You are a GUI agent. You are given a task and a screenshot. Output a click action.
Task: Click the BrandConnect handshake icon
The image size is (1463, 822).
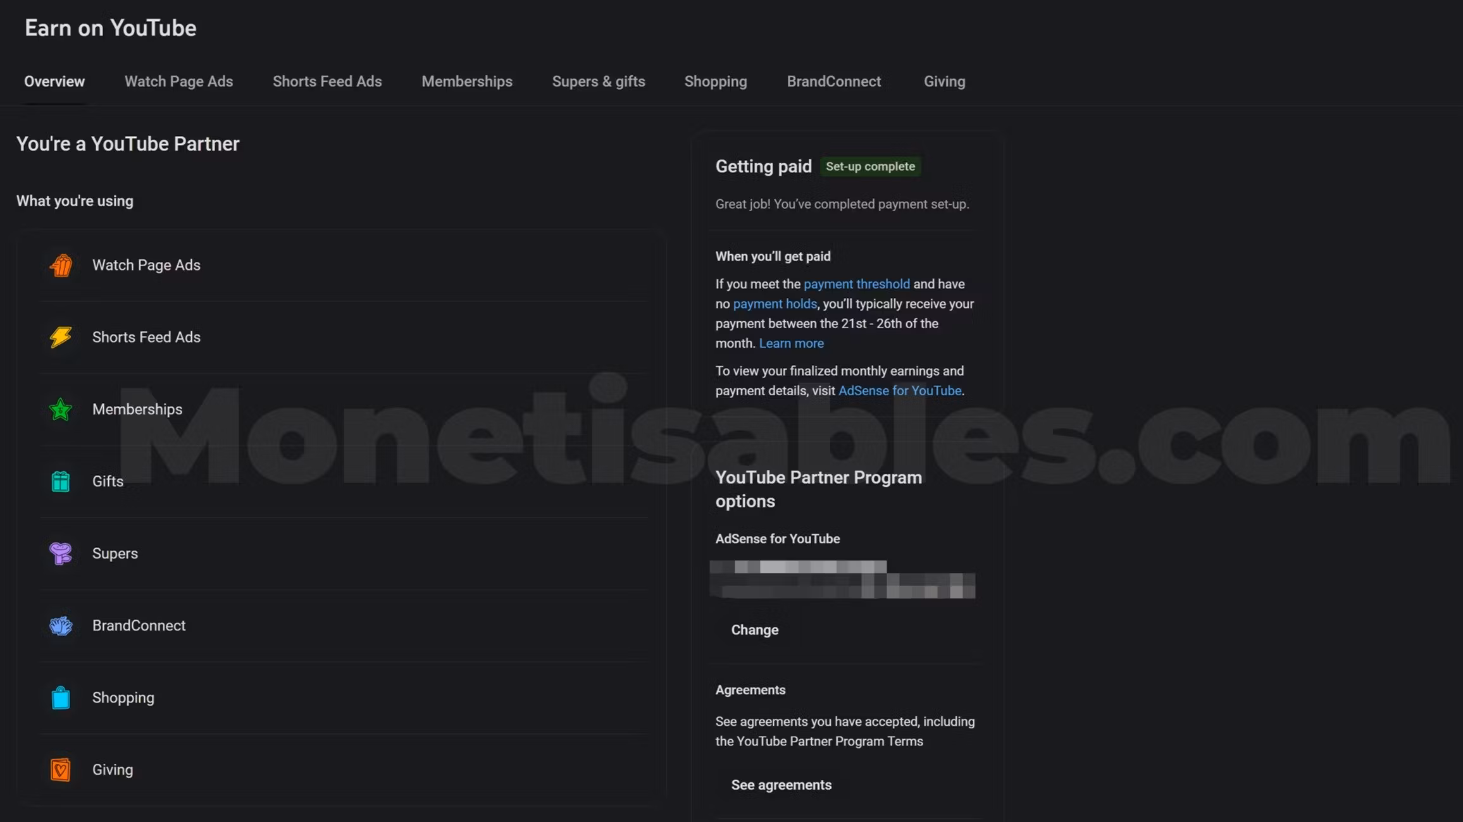point(61,626)
